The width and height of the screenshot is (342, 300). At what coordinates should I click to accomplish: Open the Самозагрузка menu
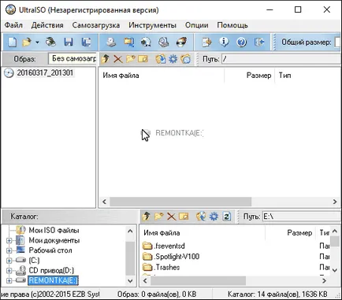(x=96, y=25)
